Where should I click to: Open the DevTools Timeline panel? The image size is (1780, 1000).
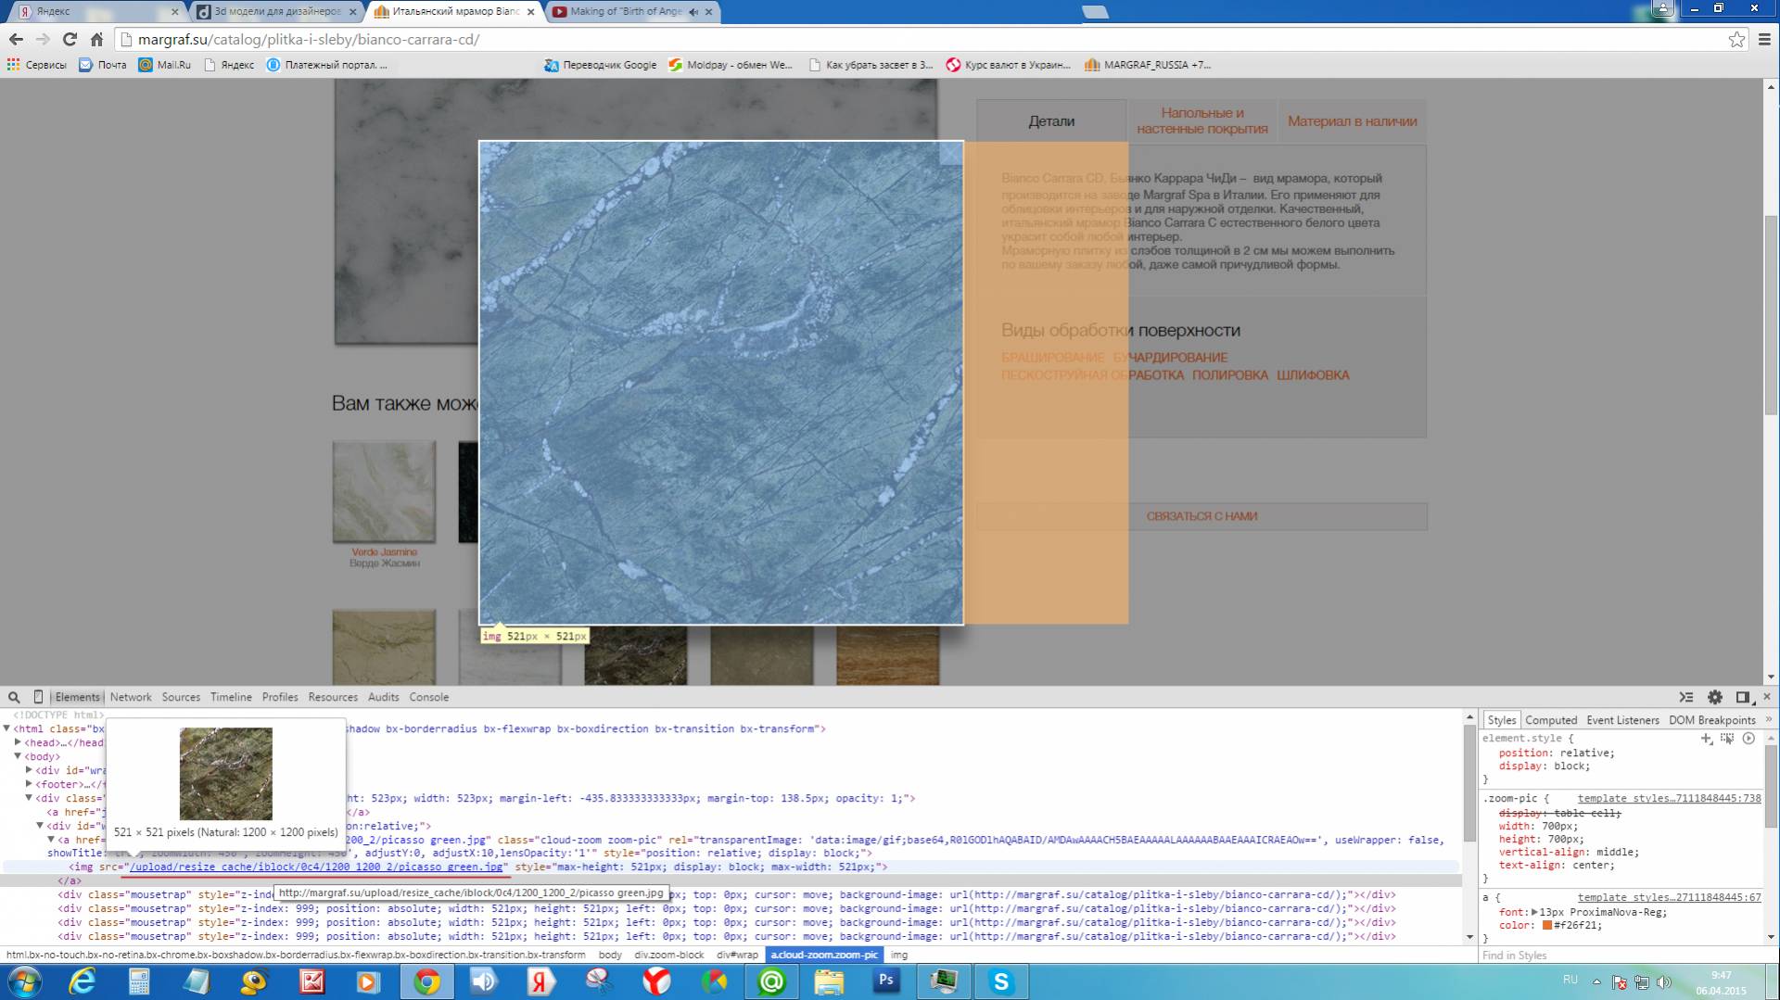(x=231, y=697)
